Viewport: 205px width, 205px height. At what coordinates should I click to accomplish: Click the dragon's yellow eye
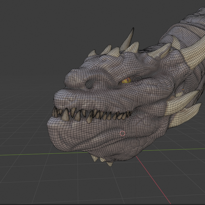click(126, 81)
